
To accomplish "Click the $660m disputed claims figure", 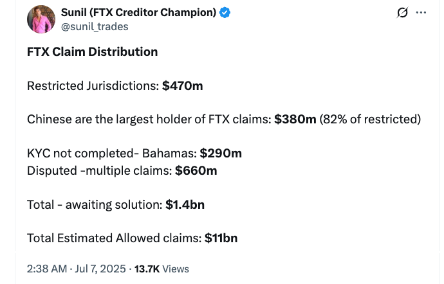I will [196, 170].
